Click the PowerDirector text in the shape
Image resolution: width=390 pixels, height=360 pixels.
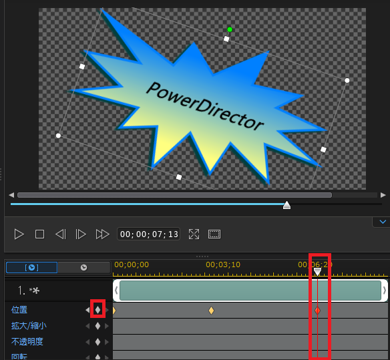205,106
